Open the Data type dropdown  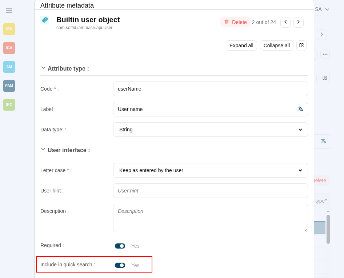[x=210, y=130]
